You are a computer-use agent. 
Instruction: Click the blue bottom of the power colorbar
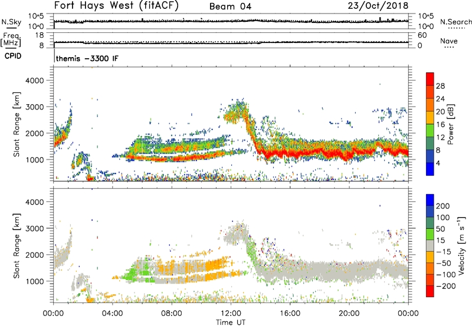tap(430, 169)
